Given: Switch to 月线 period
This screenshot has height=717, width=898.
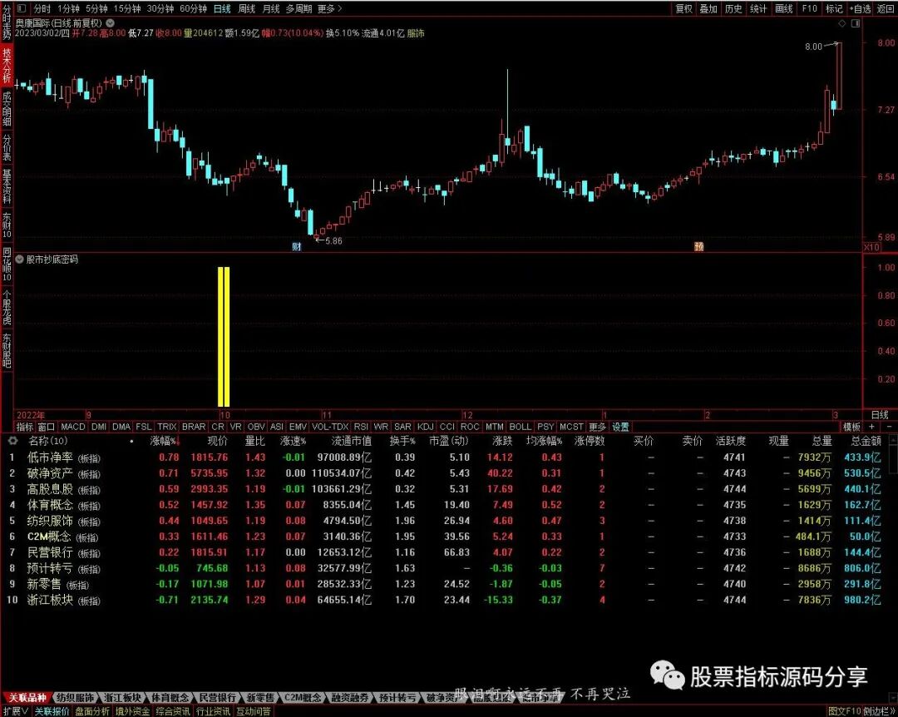Looking at the screenshot, I should pos(271,9).
